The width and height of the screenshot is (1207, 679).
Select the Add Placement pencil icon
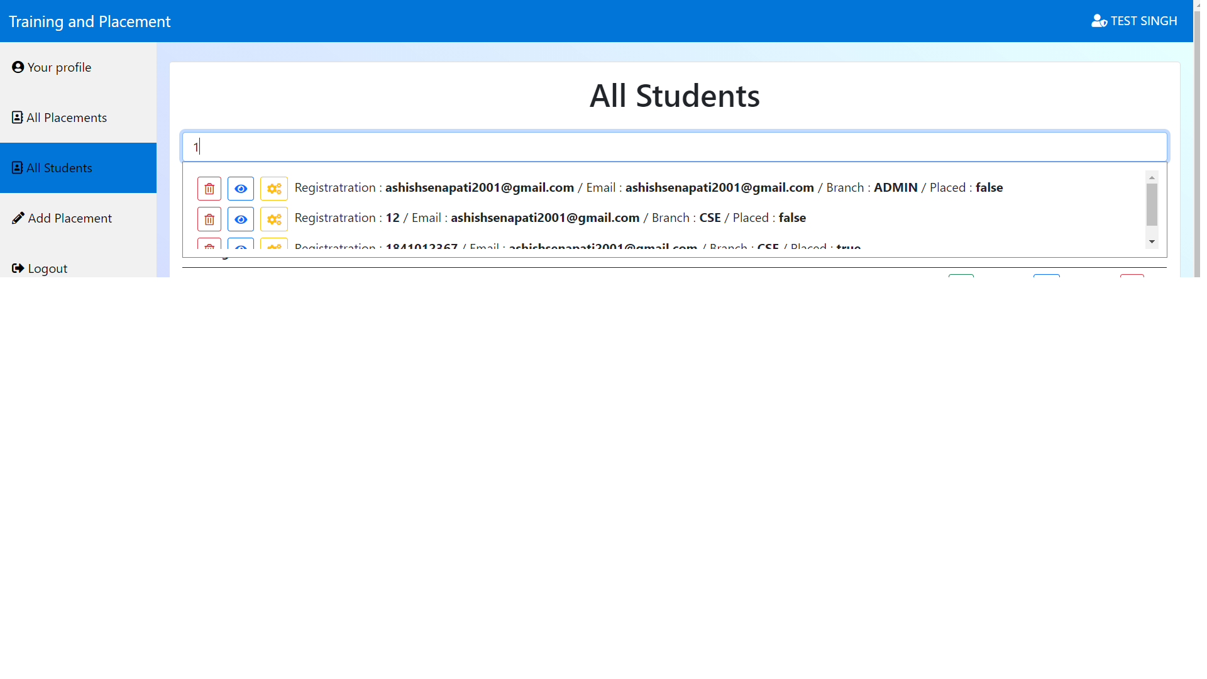click(x=18, y=217)
